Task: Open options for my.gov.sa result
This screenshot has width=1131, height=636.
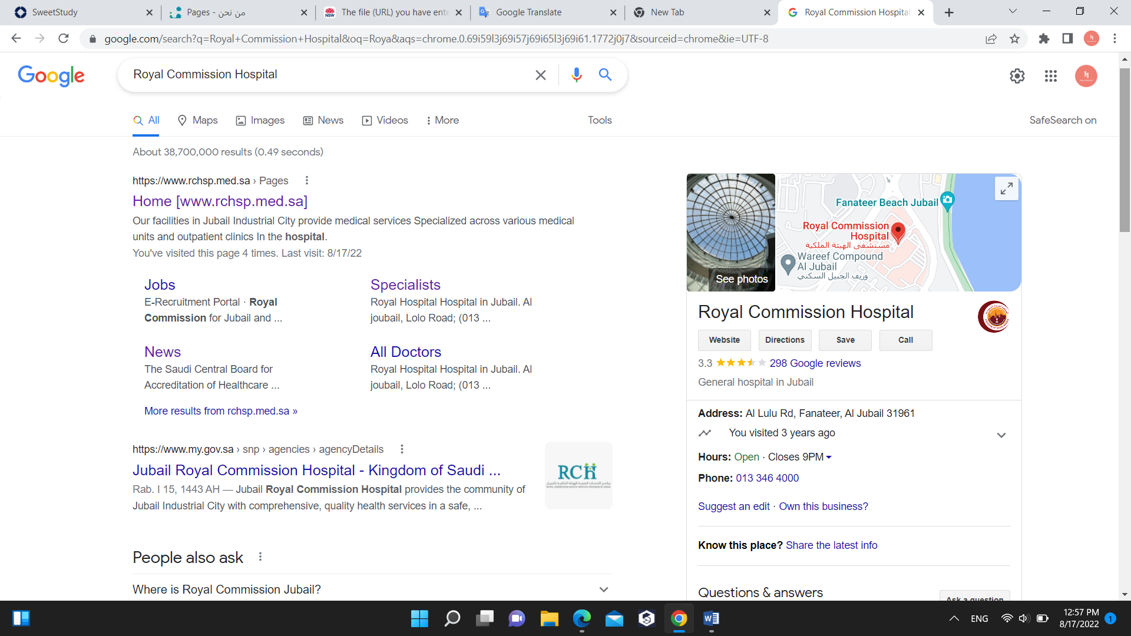Action: [402, 449]
